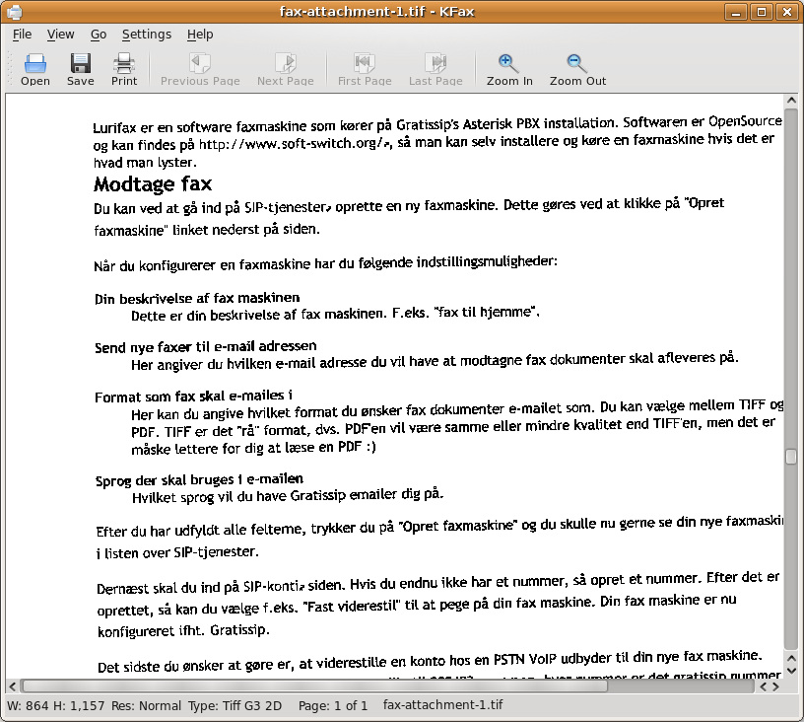The image size is (804, 722).
Task: Open the File menu
Action: pyautogui.click(x=22, y=35)
